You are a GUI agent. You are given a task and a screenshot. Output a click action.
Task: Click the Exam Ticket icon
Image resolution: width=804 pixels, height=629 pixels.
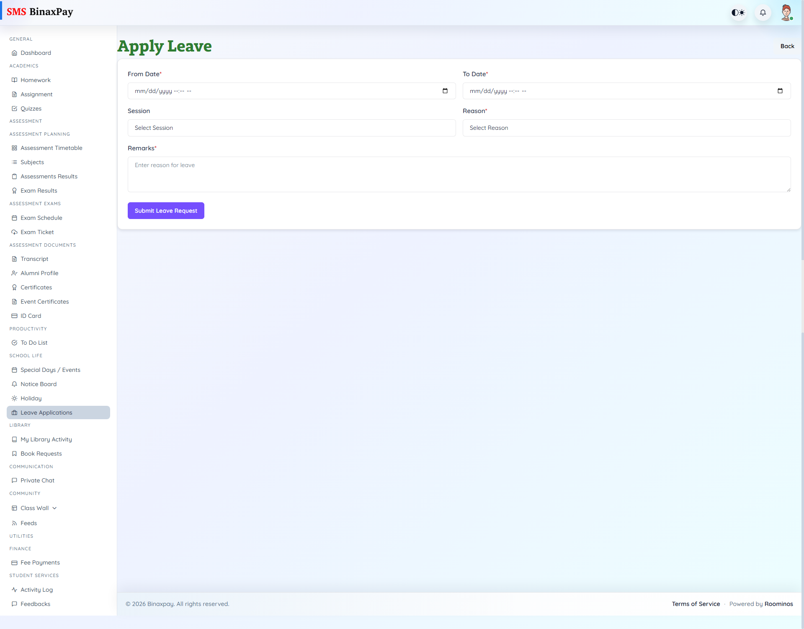click(x=14, y=232)
